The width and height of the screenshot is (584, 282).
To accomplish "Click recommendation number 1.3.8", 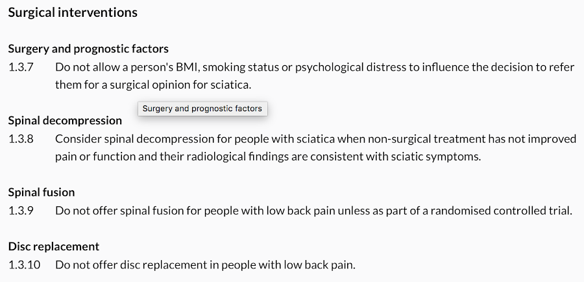I will click(x=21, y=139).
